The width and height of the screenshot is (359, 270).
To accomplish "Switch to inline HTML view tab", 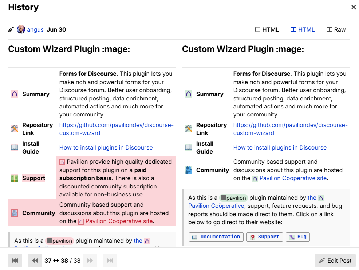I will coord(267,30).
